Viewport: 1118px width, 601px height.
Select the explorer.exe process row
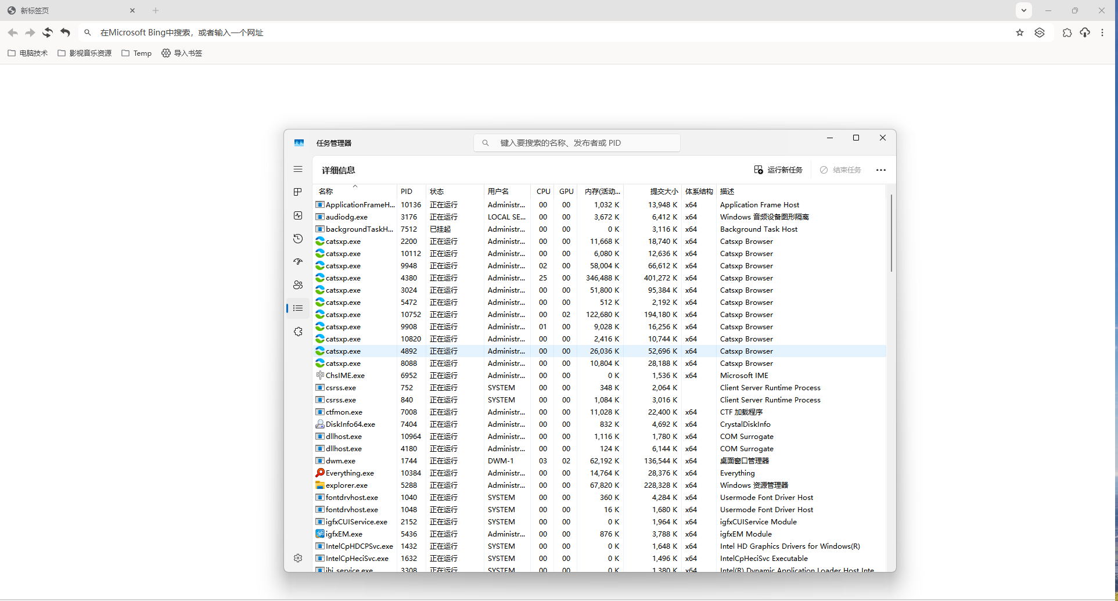[x=347, y=485]
